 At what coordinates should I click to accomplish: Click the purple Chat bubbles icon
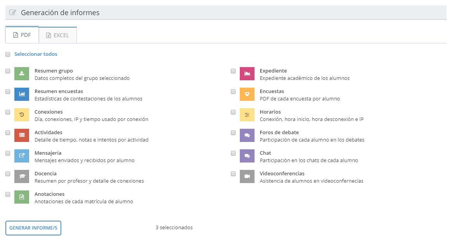(247, 156)
